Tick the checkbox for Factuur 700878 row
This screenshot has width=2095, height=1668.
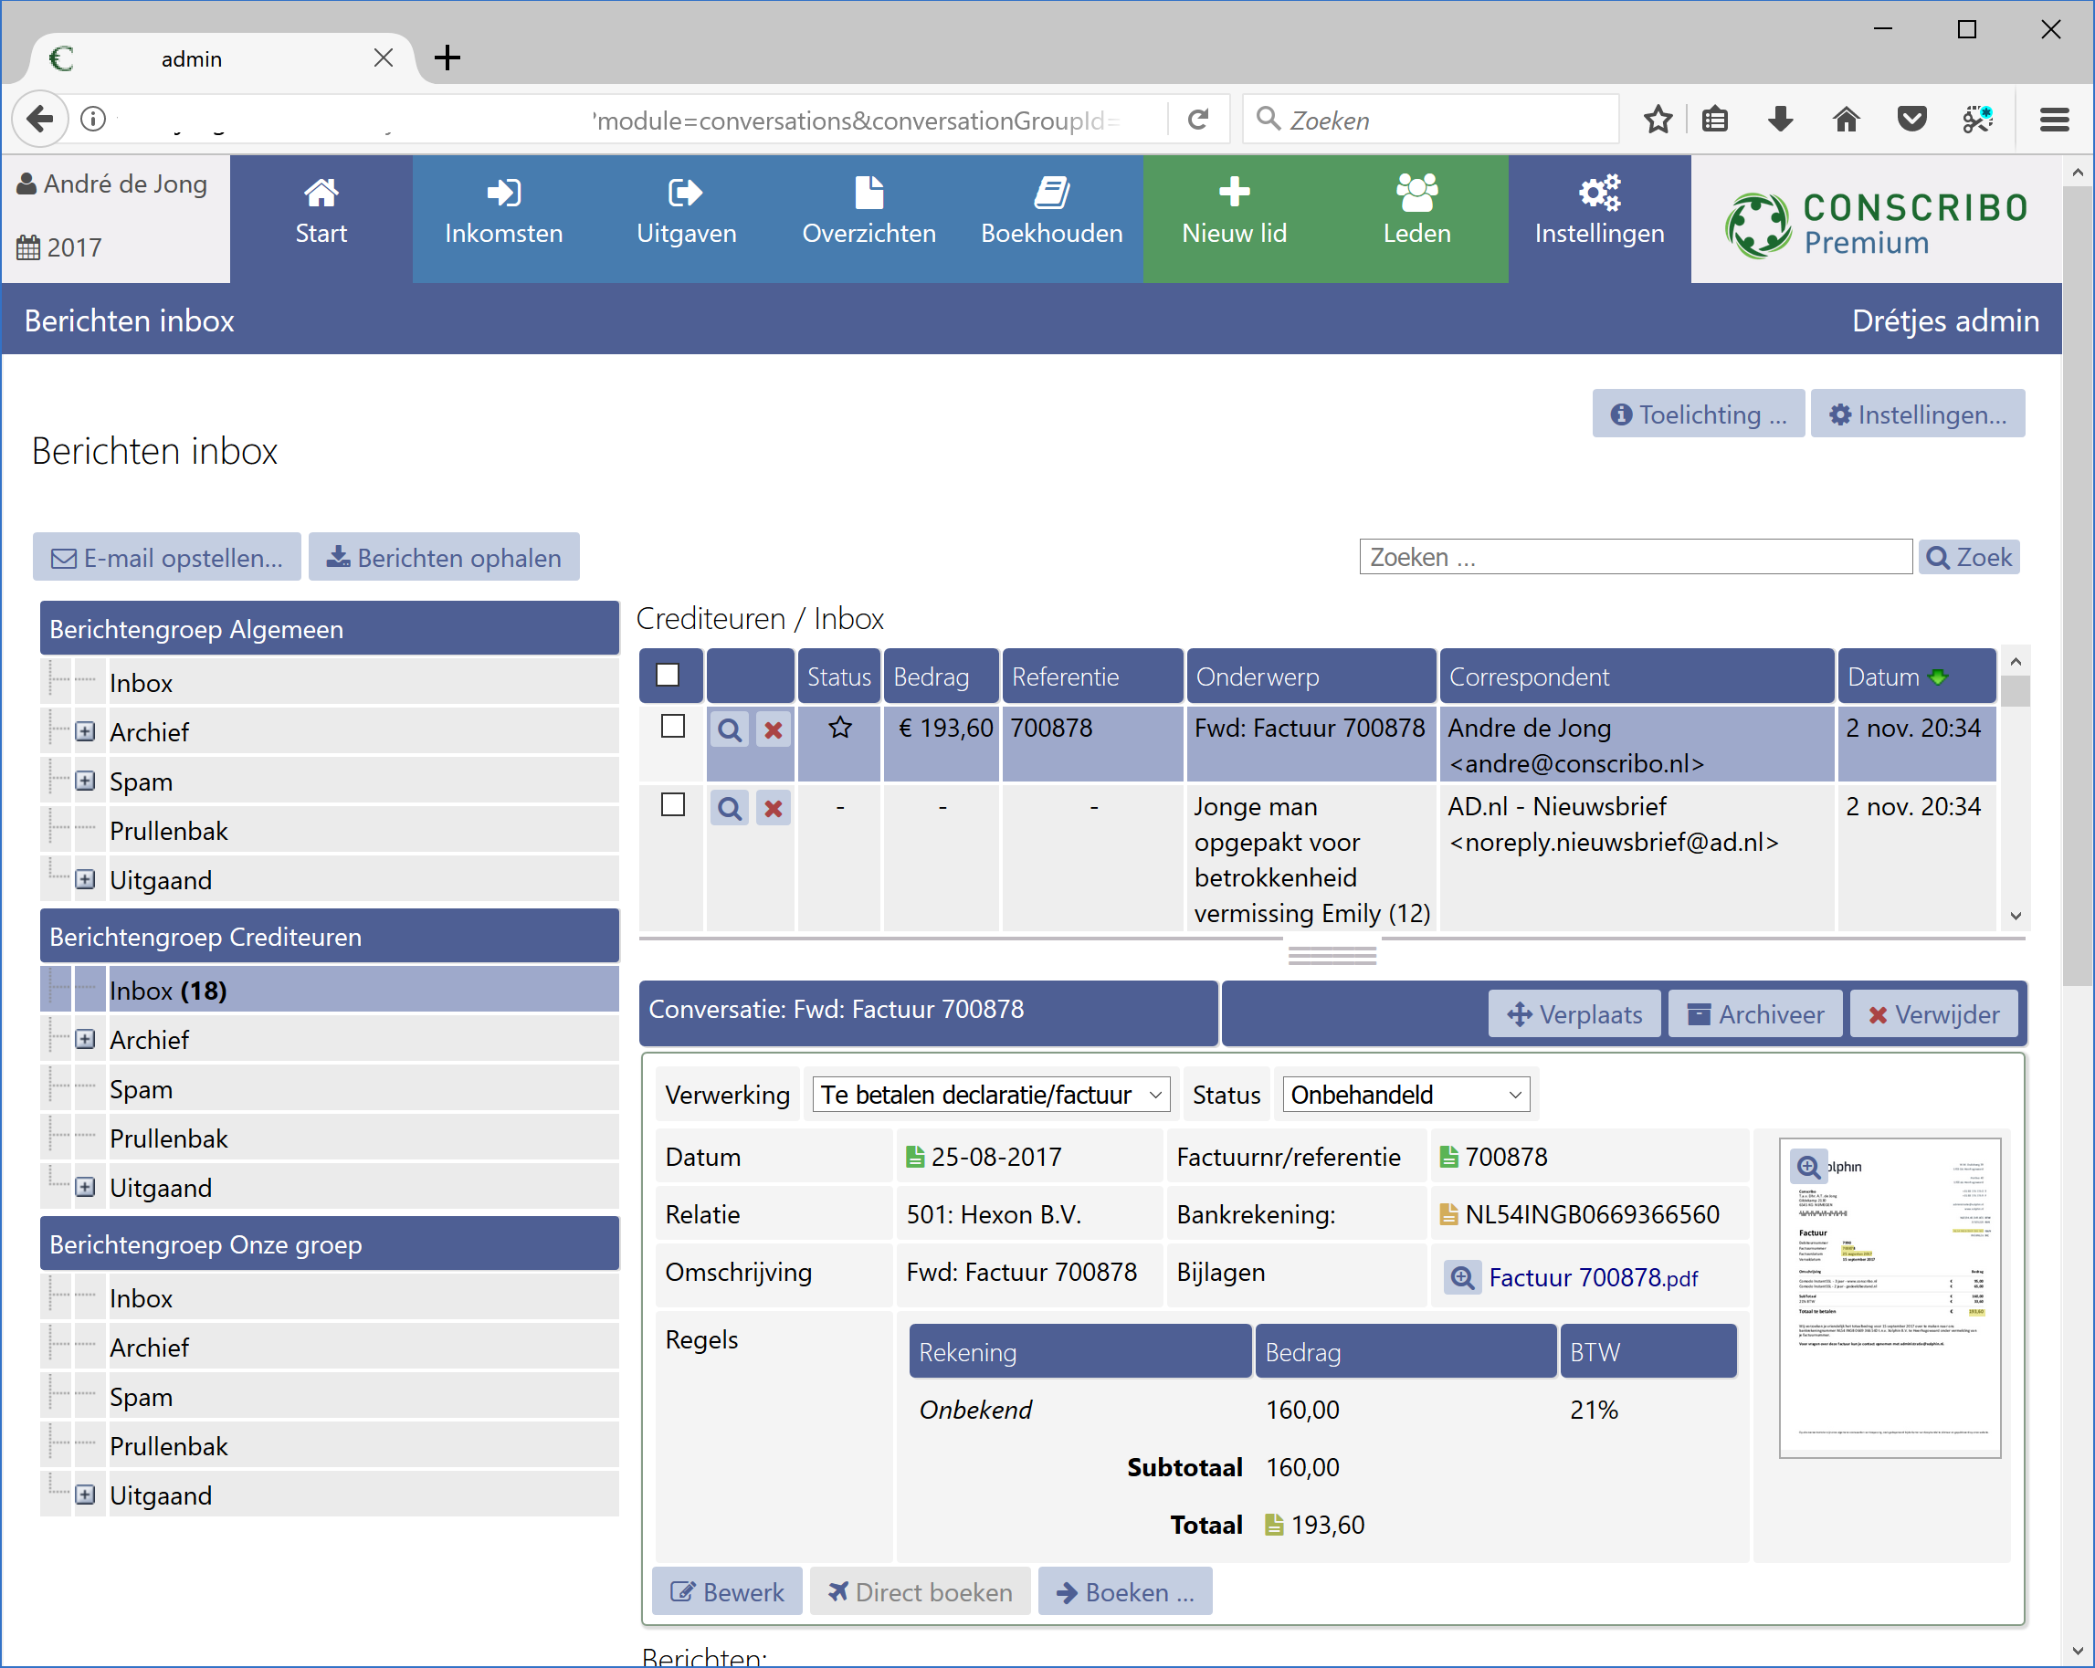pyautogui.click(x=672, y=727)
